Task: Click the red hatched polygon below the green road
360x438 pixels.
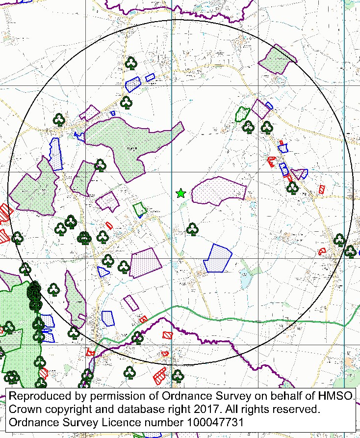Action: click(x=168, y=335)
